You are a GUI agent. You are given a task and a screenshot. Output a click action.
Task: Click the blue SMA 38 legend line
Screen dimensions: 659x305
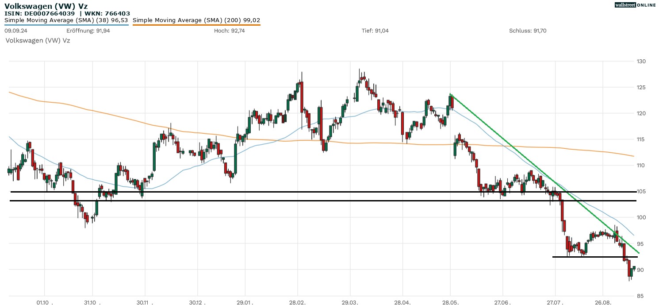(x=66, y=25)
